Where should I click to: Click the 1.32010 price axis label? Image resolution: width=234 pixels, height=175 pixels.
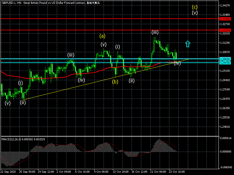(225, 34)
